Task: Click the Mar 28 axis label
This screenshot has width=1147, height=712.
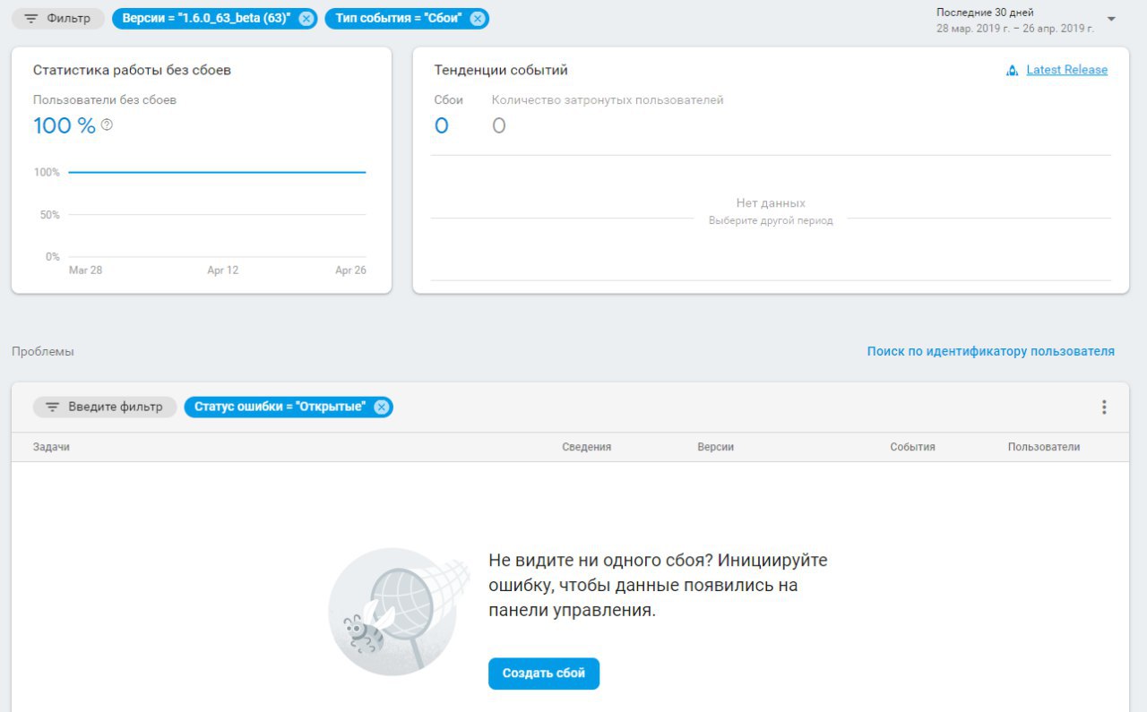Action: (85, 270)
